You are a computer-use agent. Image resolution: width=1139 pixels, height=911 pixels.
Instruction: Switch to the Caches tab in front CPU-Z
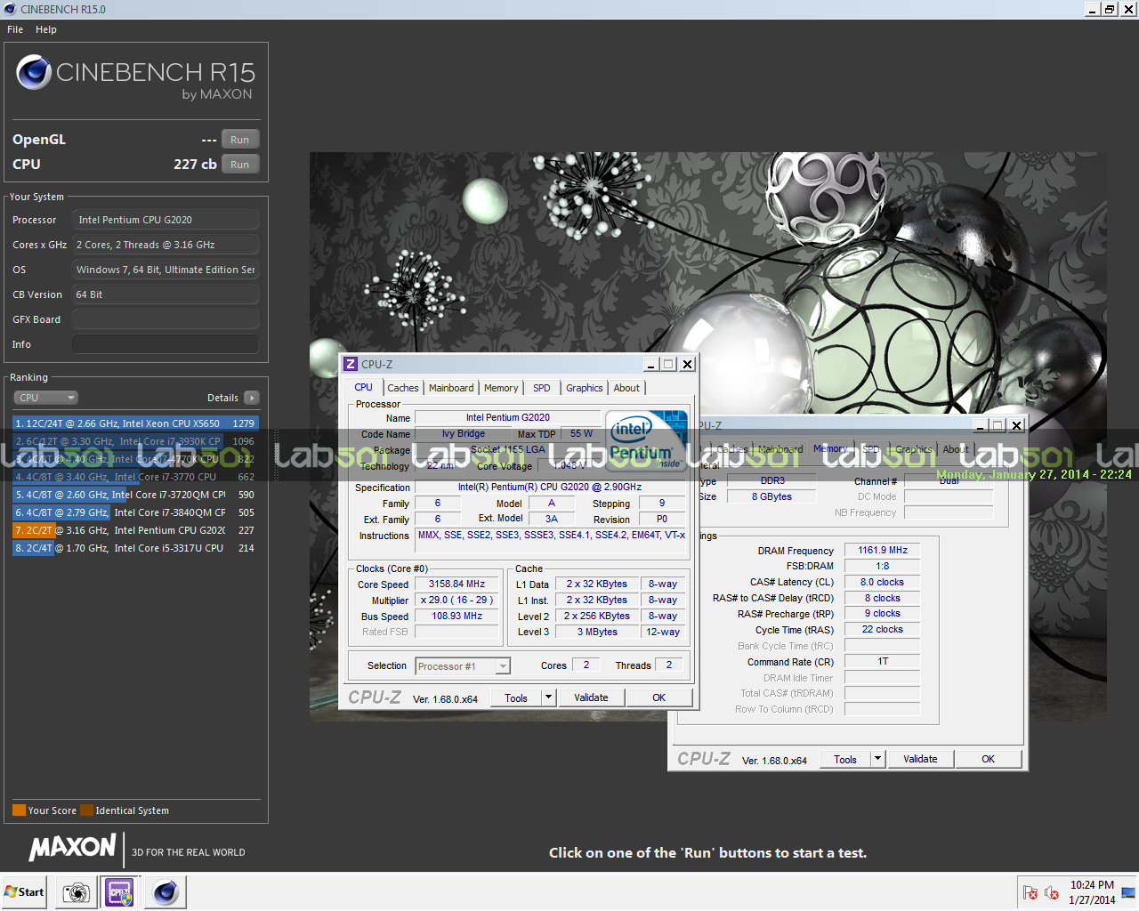coord(403,388)
